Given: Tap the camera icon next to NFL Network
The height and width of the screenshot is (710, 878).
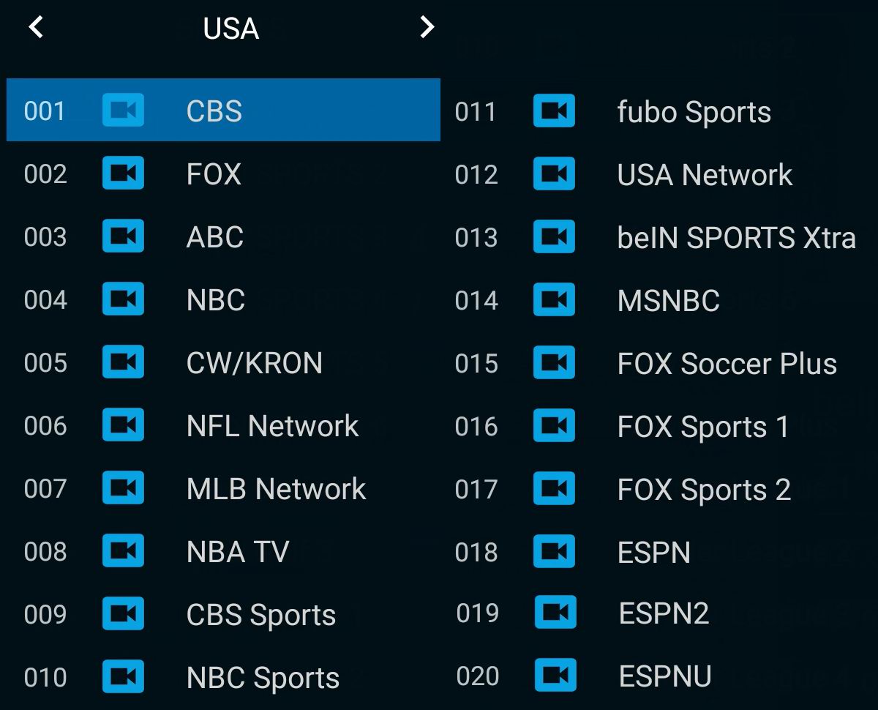Looking at the screenshot, I should pyautogui.click(x=123, y=426).
